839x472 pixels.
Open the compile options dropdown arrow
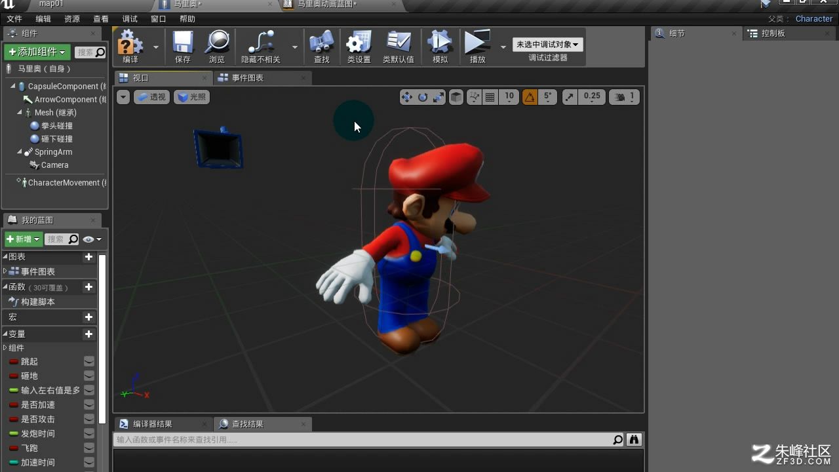[156, 47]
